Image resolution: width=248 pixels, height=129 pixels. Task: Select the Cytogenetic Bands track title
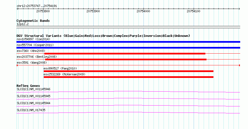click(33, 21)
